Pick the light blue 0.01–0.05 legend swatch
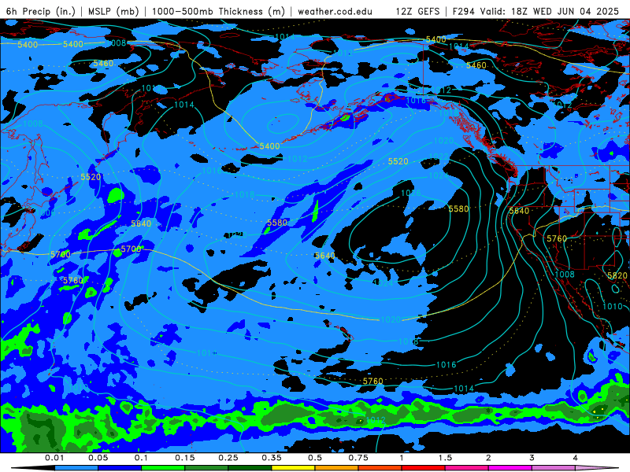Viewport: 630px width, 472px height. click(76, 468)
